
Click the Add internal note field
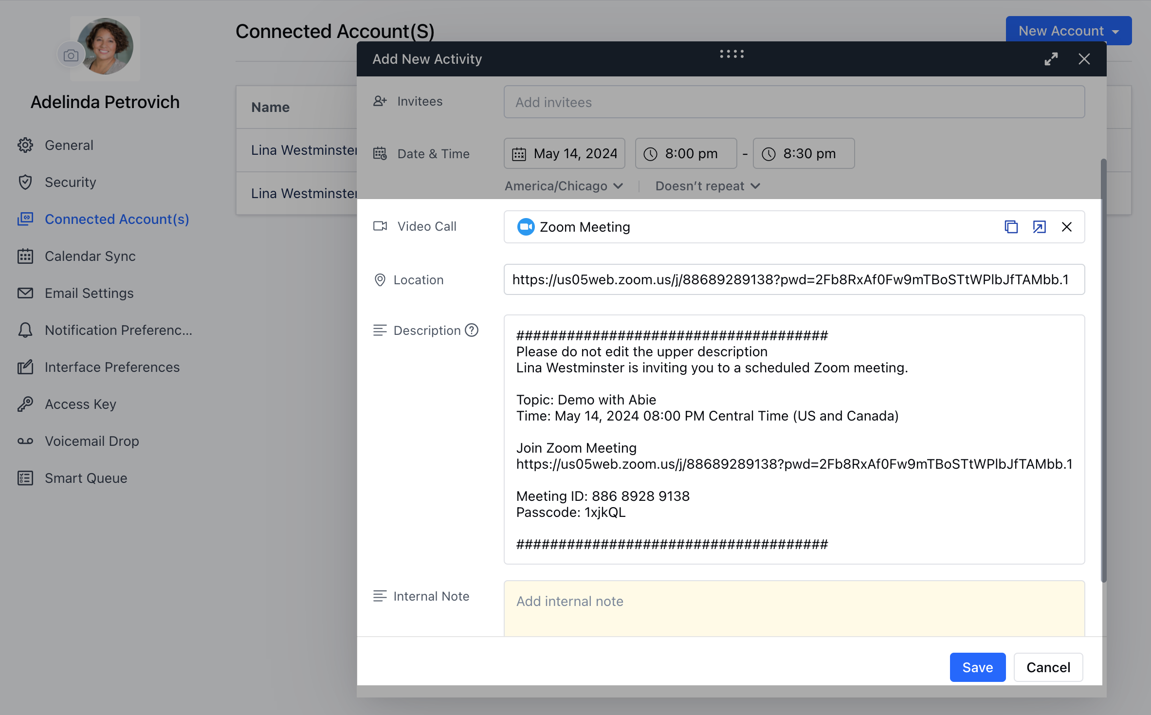pos(794,608)
